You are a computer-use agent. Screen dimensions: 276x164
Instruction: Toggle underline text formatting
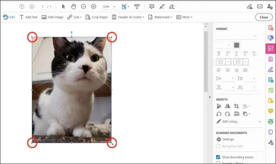coord(237,53)
